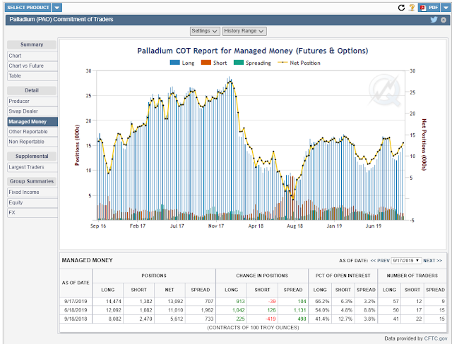Select the Swap Dealer detail item
452x344 pixels.
click(32, 111)
